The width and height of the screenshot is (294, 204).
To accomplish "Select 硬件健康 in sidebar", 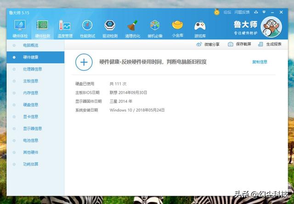I will pos(35,57).
